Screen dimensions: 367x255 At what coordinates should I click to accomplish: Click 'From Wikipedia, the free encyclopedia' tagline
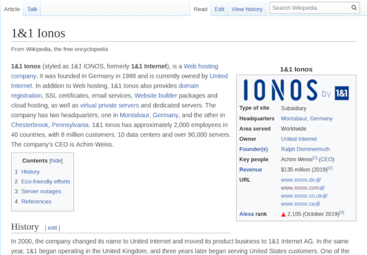click(x=59, y=49)
